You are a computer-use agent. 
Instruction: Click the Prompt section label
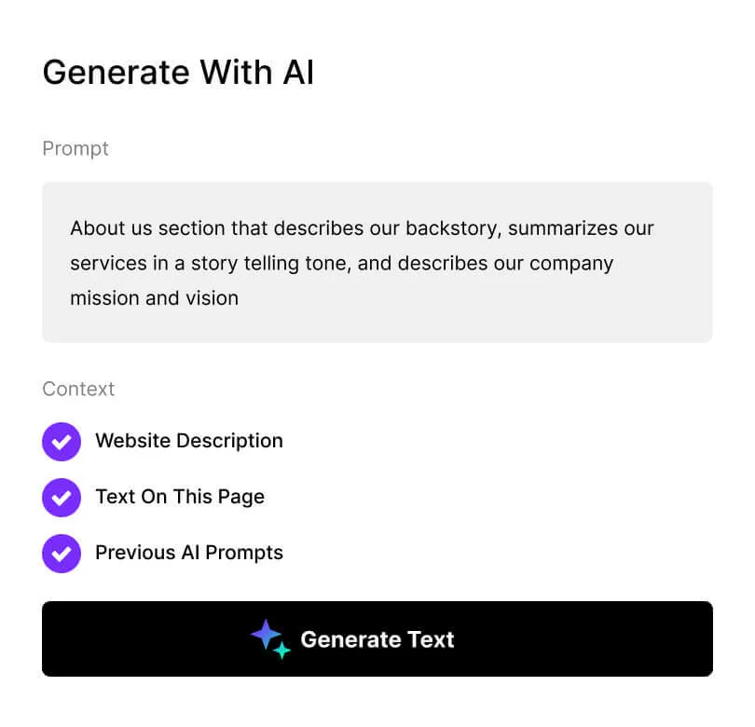click(75, 148)
